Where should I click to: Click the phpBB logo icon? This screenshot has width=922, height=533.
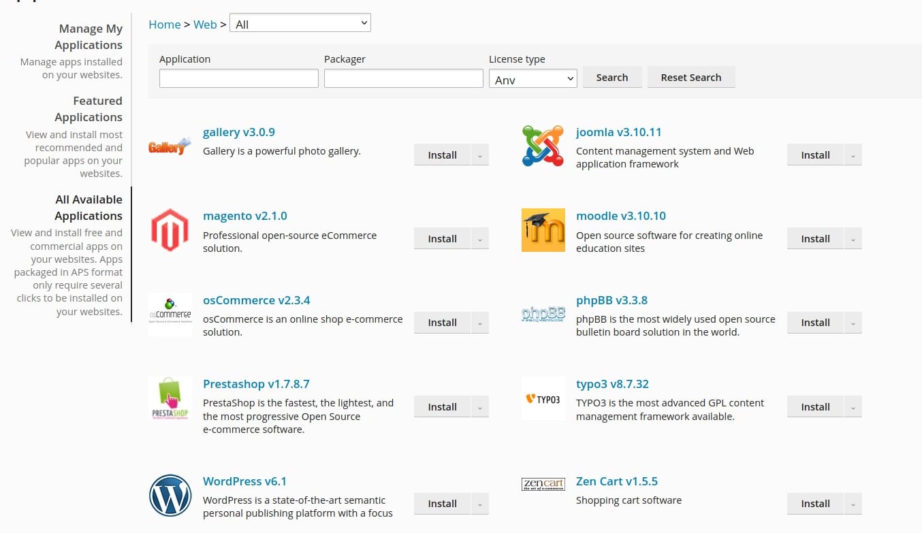pos(543,314)
